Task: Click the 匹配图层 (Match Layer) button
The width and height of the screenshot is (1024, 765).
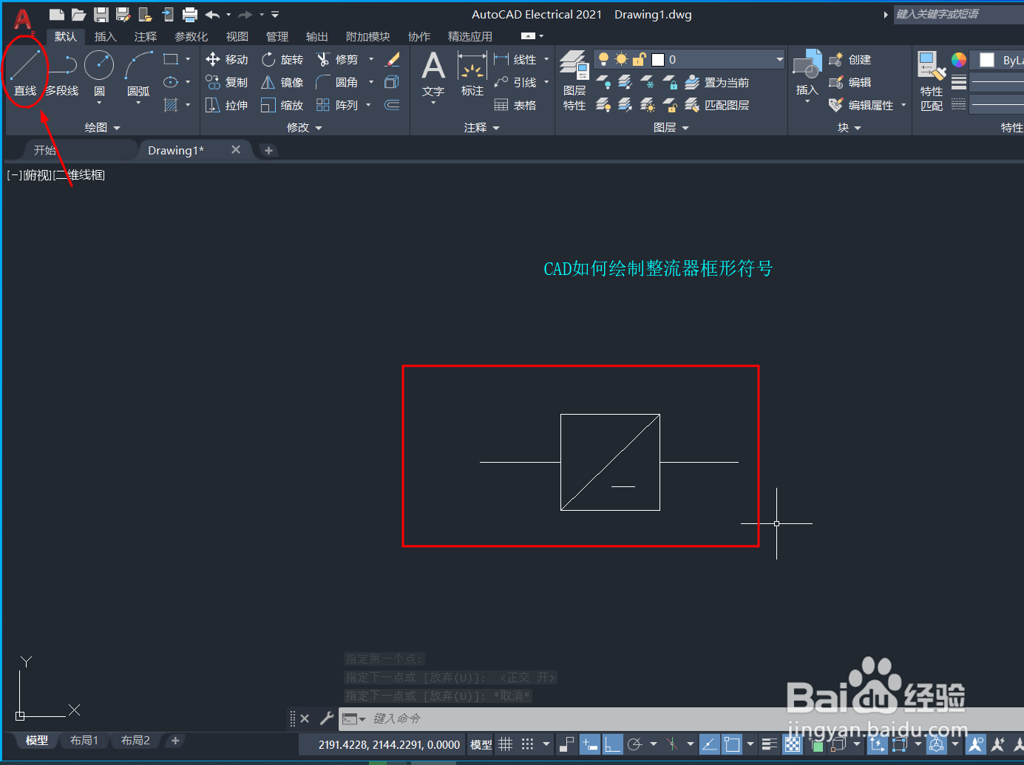Action: [716, 105]
